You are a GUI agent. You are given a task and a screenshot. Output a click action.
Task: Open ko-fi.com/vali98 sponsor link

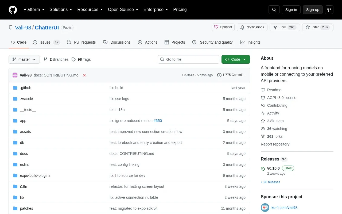284,208
